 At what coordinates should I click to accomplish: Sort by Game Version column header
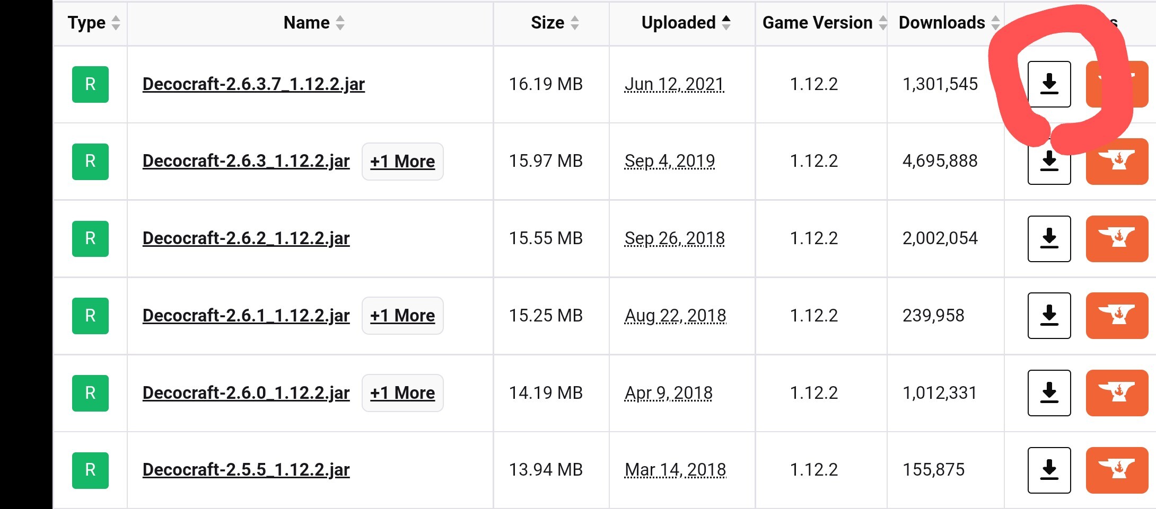pos(825,23)
